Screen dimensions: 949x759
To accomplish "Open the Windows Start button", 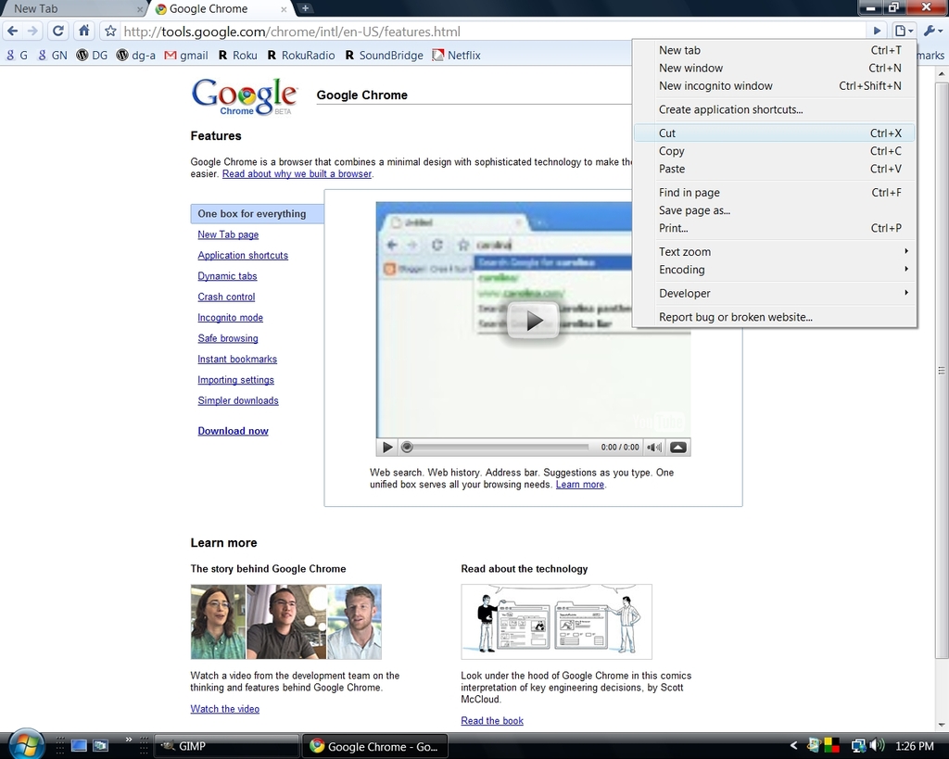I will (25, 744).
